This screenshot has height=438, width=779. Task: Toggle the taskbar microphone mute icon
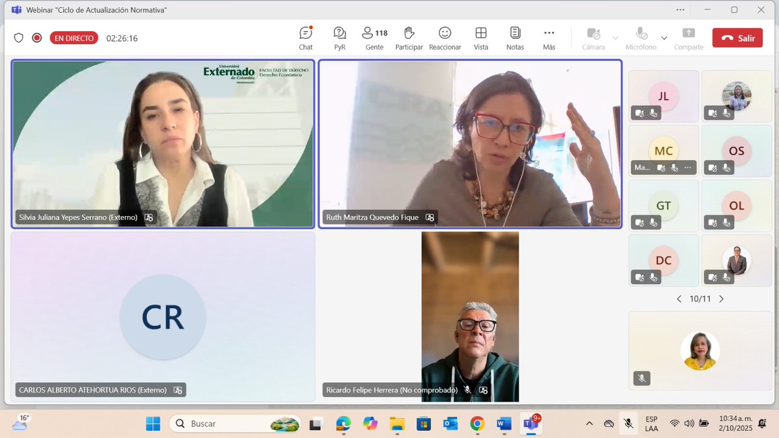tap(628, 424)
